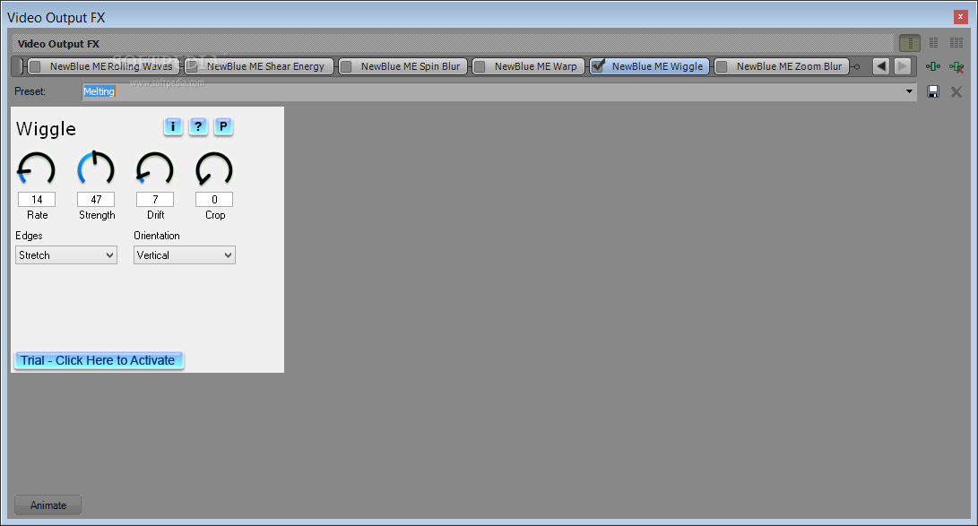978x526 pixels.
Task: Click the Crop knob
Action: coord(214,168)
